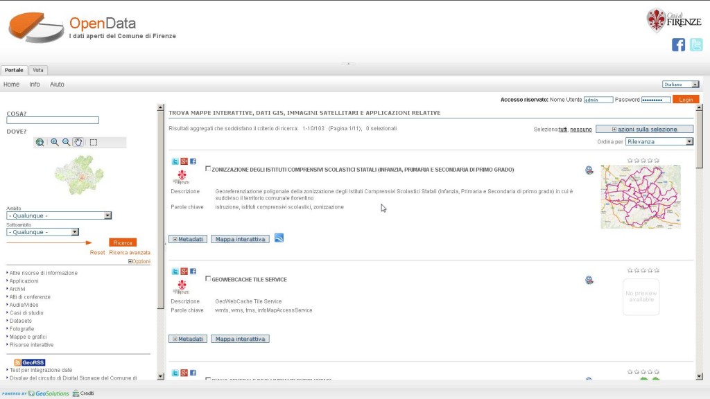Share Zonizzazione result on Twitter
Screen dimensions: 710x399
coord(175,161)
